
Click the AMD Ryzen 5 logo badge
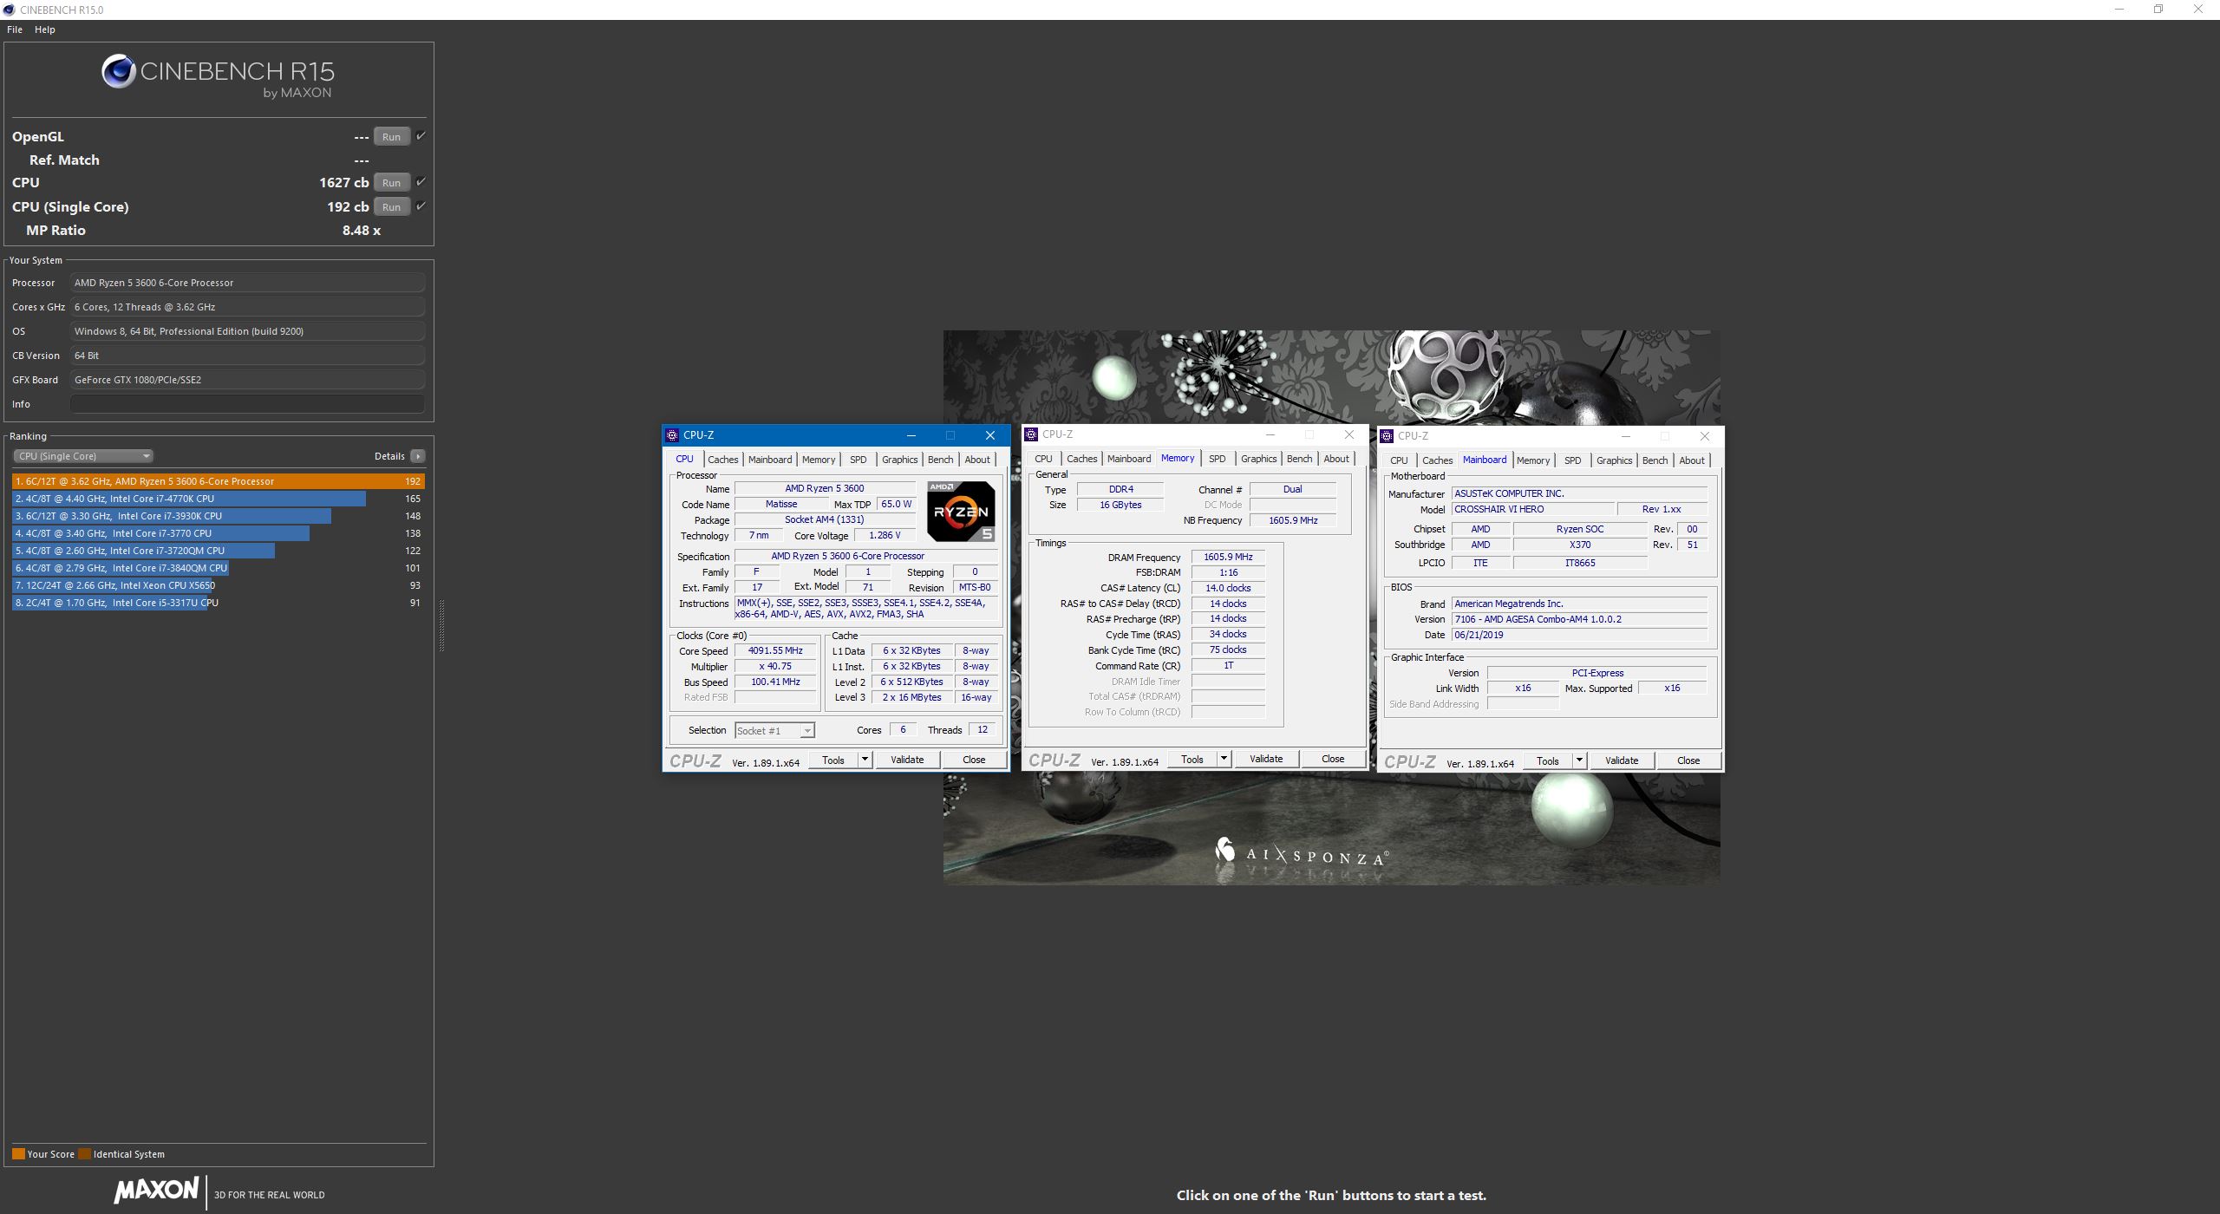click(961, 512)
